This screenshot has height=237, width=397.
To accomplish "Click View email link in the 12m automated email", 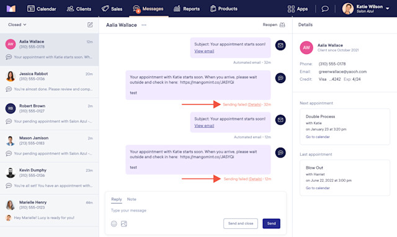I will tap(204, 125).
